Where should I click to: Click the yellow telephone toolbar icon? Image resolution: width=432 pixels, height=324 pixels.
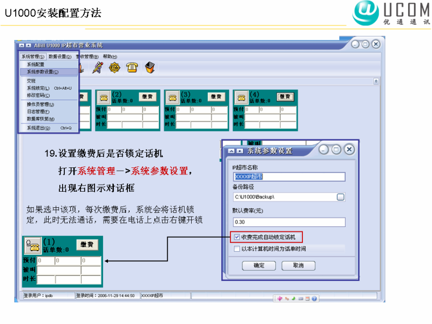[132, 67]
